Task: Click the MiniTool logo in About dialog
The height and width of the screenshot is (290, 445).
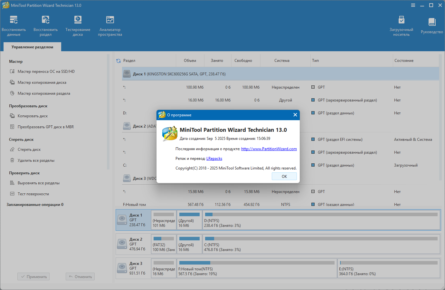Action: point(170,133)
